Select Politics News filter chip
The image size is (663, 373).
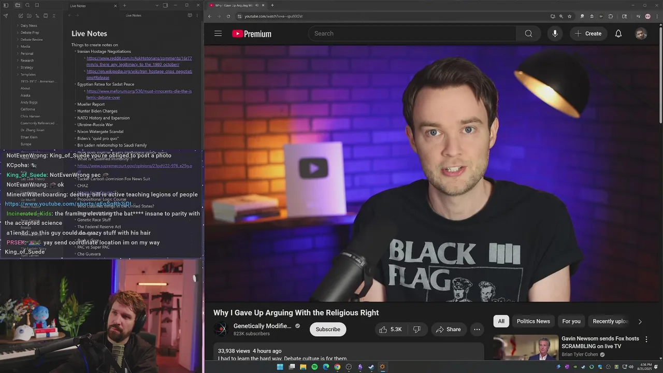[533, 321]
